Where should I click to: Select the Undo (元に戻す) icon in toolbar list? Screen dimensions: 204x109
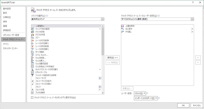(x=122, y=29)
